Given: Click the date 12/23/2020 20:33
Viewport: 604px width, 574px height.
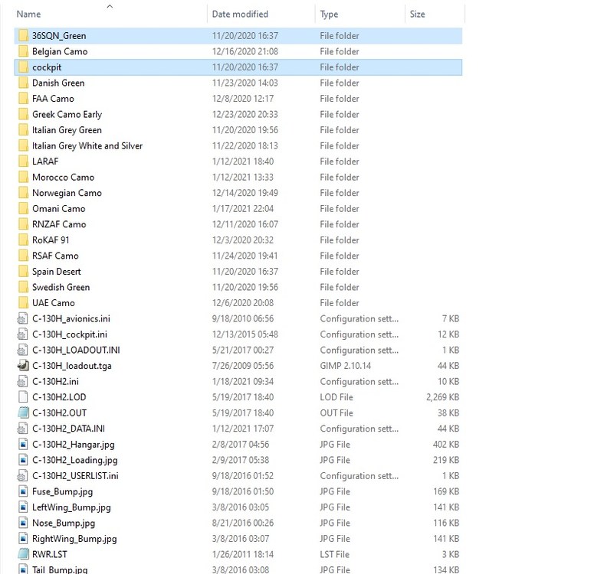Looking at the screenshot, I should [245, 115].
